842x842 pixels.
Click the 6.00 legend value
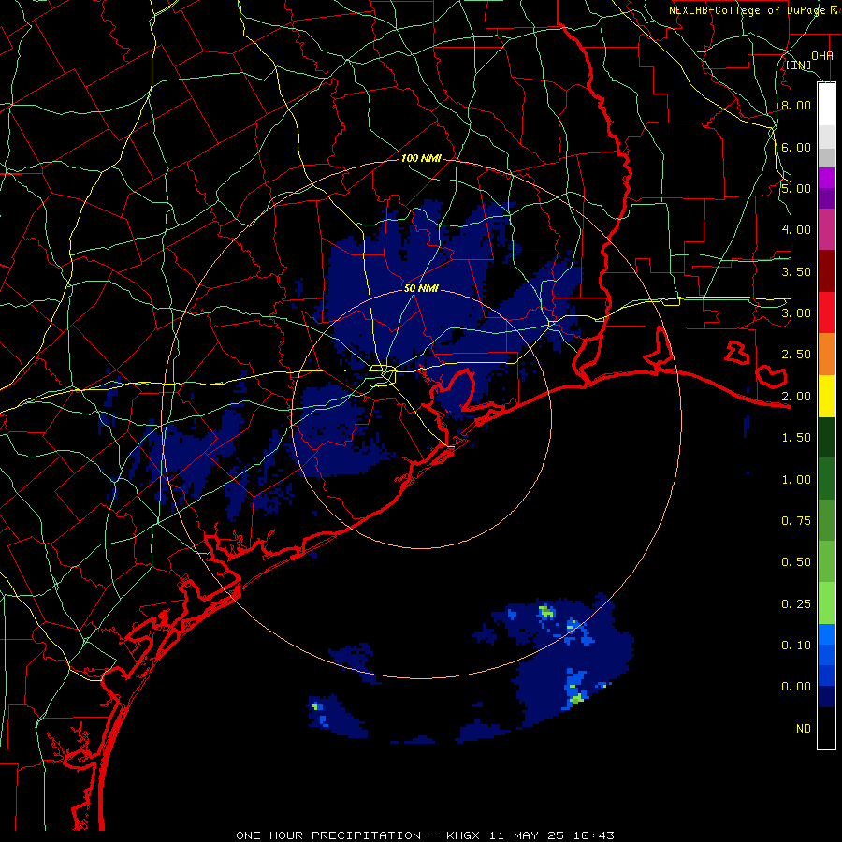(796, 147)
